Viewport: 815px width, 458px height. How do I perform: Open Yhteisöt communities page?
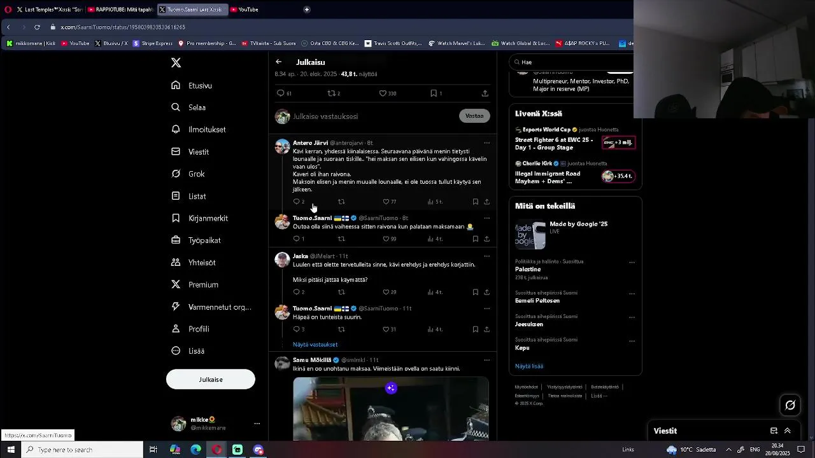pos(194,262)
